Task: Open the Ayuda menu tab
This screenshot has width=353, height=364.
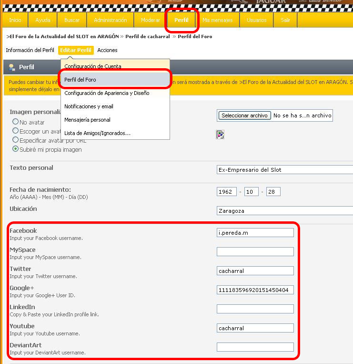Action: 43,20
